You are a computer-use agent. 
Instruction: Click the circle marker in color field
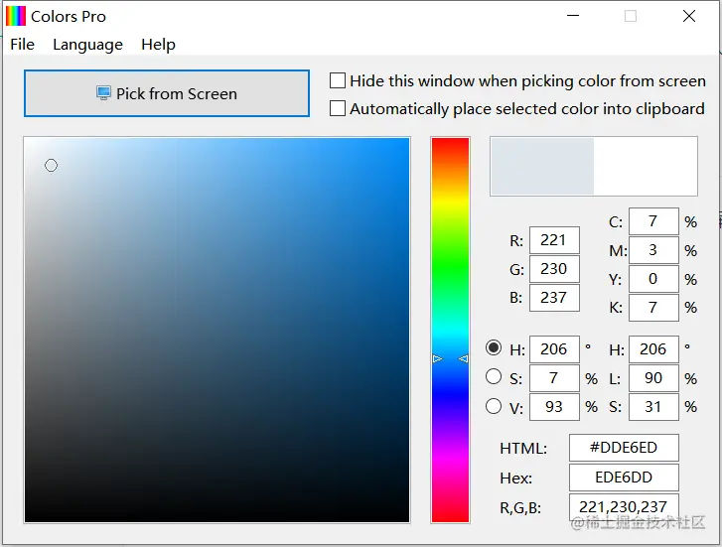pyautogui.click(x=51, y=166)
